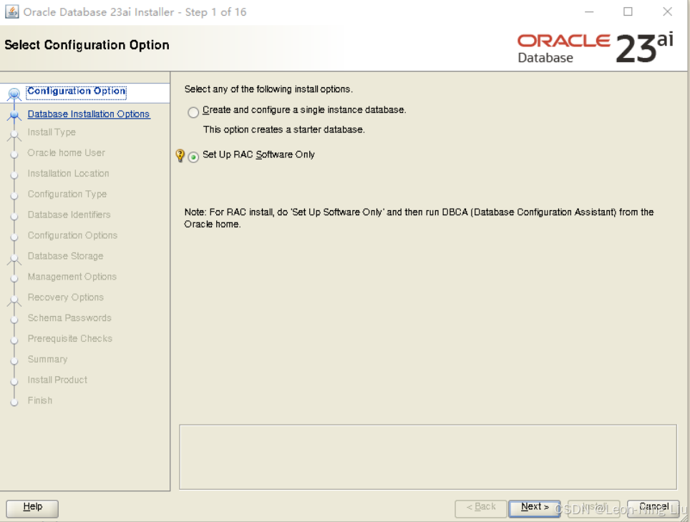This screenshot has height=522, width=690.
Task: Click the empty message area box
Action: click(x=428, y=457)
